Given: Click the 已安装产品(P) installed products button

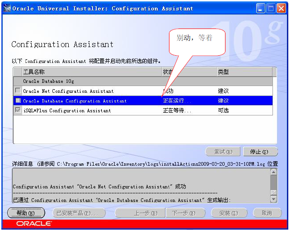Looking at the screenshot, I should click(x=79, y=213).
